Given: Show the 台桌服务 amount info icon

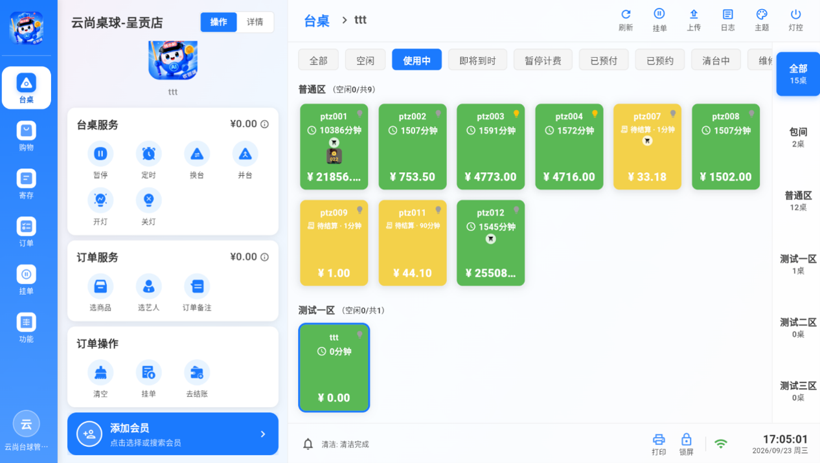Looking at the screenshot, I should pos(264,124).
